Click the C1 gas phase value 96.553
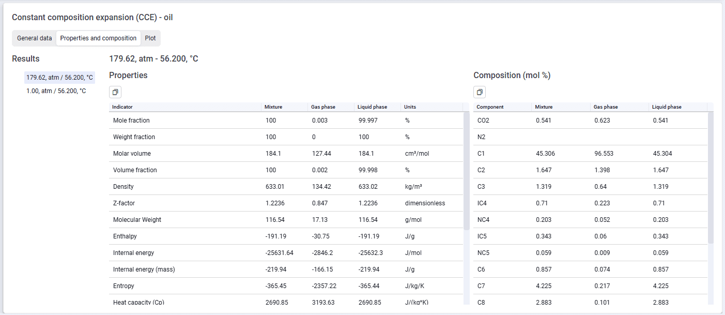The height and width of the screenshot is (315, 725). click(x=604, y=154)
